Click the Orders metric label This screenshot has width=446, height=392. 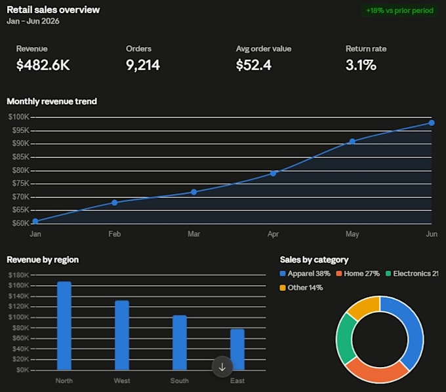click(x=138, y=49)
